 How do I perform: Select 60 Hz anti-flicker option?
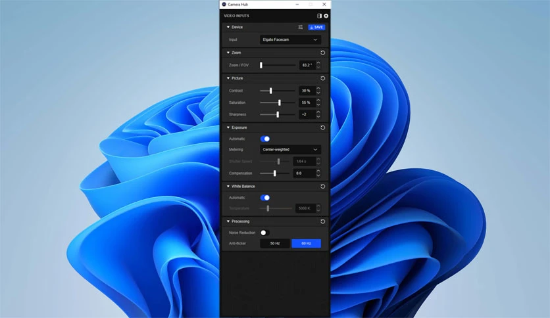click(x=306, y=243)
